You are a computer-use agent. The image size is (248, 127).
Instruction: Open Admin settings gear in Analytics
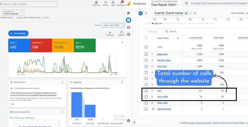coord(129,121)
